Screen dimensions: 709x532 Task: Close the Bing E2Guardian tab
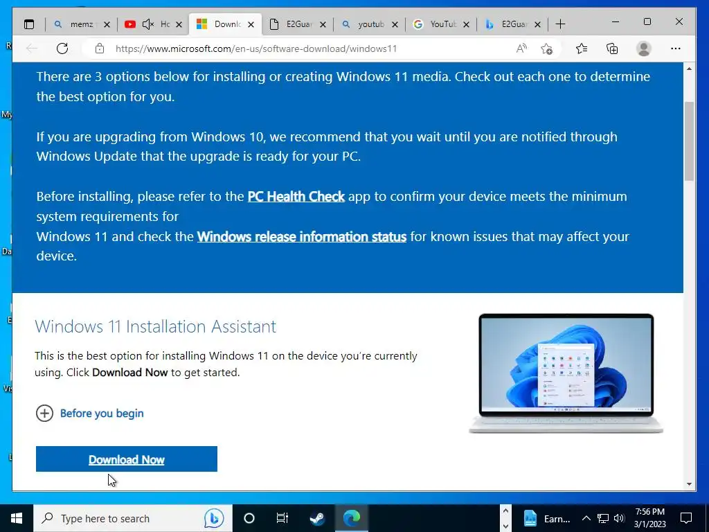pyautogui.click(x=537, y=24)
